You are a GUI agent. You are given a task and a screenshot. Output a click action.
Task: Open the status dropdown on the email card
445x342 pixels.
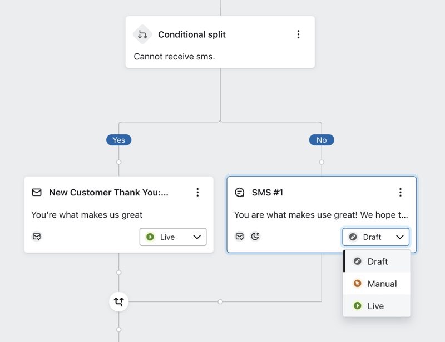(x=172, y=237)
